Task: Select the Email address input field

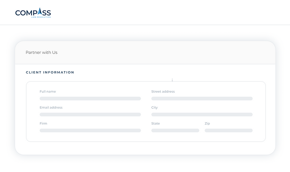Action: coord(90,115)
